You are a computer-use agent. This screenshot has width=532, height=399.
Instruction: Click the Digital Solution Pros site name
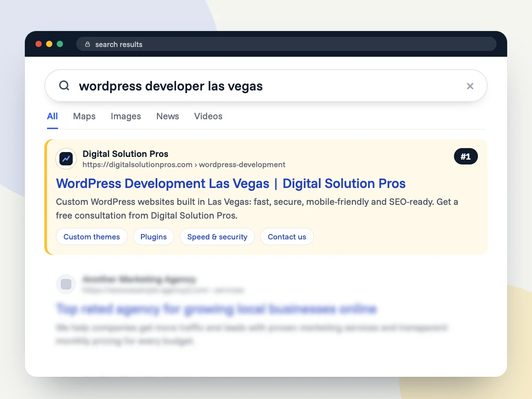(x=125, y=154)
